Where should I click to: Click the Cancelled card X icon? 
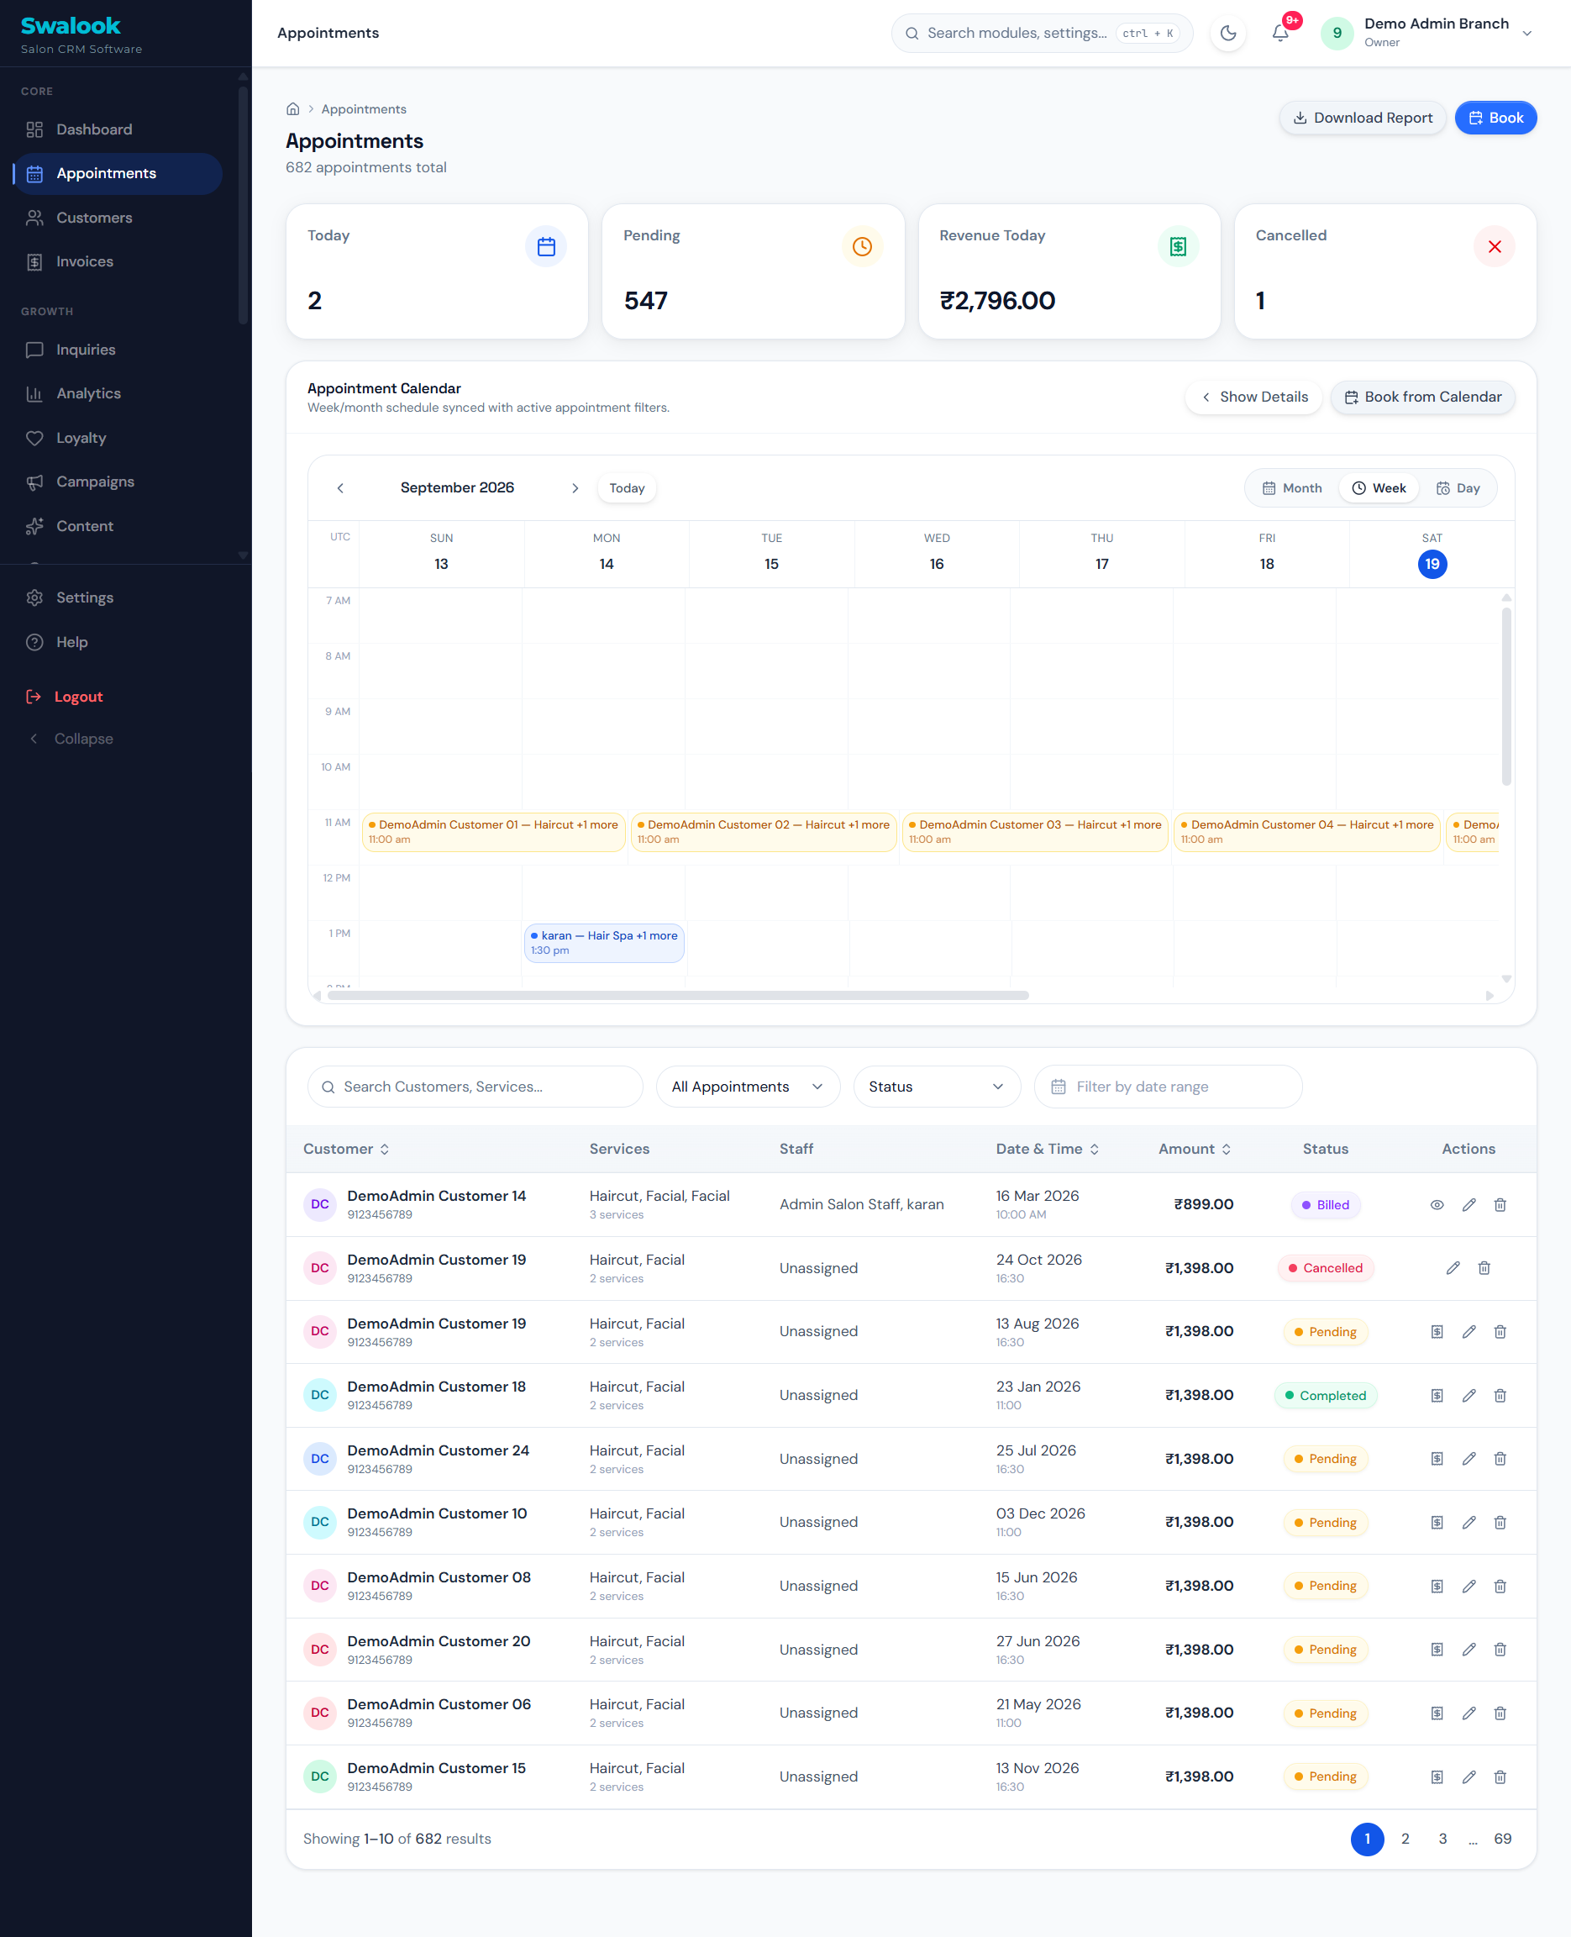tap(1494, 246)
